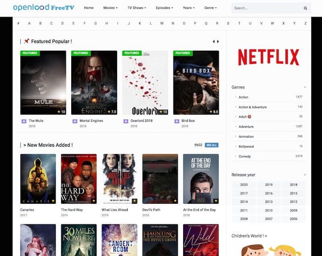Click the star rating on The Hard Way poster

click(94, 201)
